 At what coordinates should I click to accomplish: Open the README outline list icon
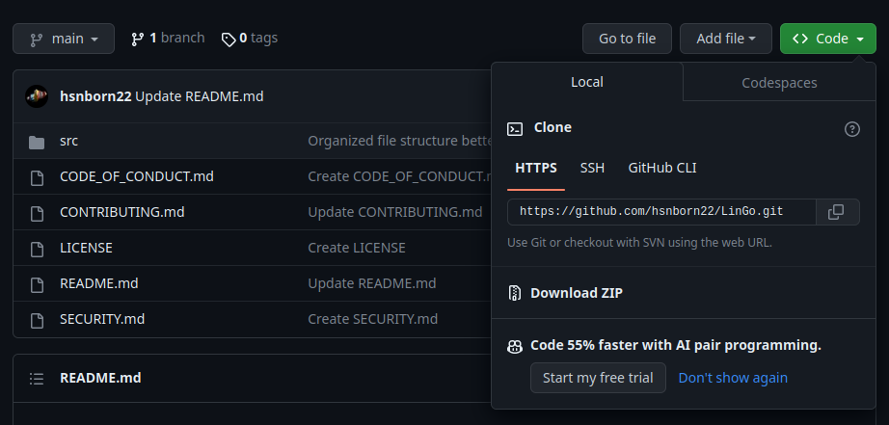click(37, 379)
